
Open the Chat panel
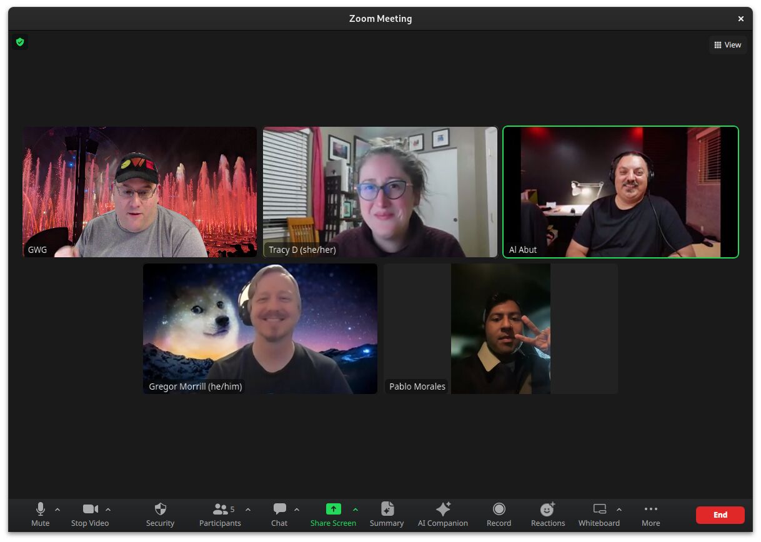pos(279,515)
